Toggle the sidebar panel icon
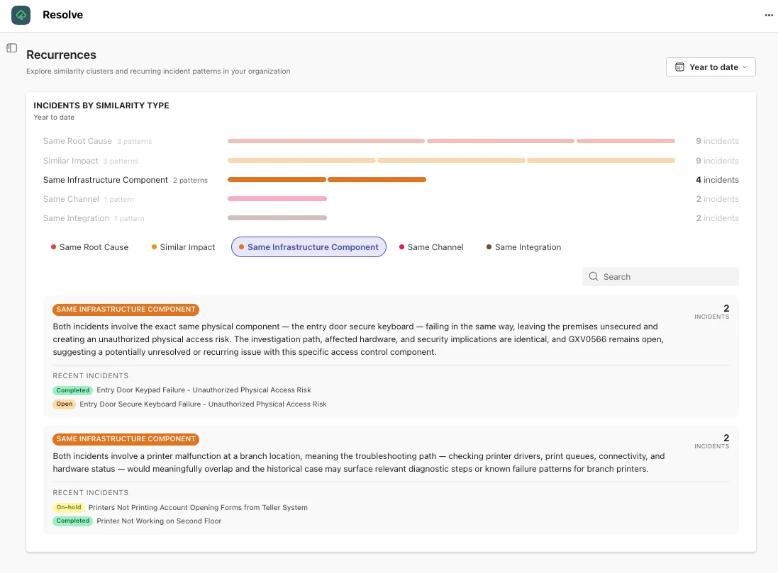The width and height of the screenshot is (778, 573). 12,48
